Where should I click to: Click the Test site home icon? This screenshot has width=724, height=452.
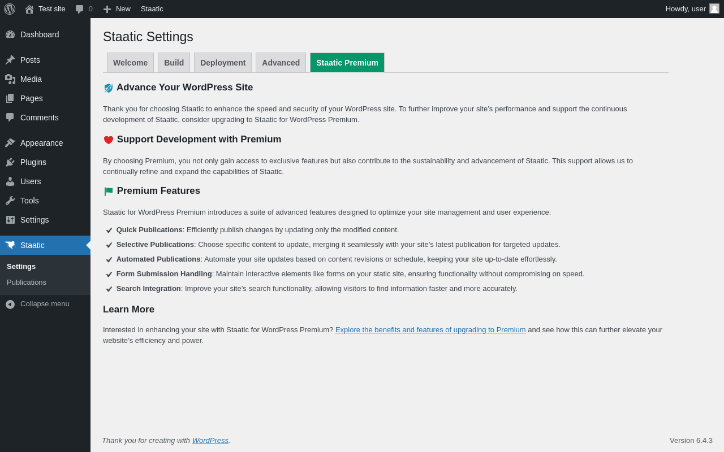pos(29,9)
